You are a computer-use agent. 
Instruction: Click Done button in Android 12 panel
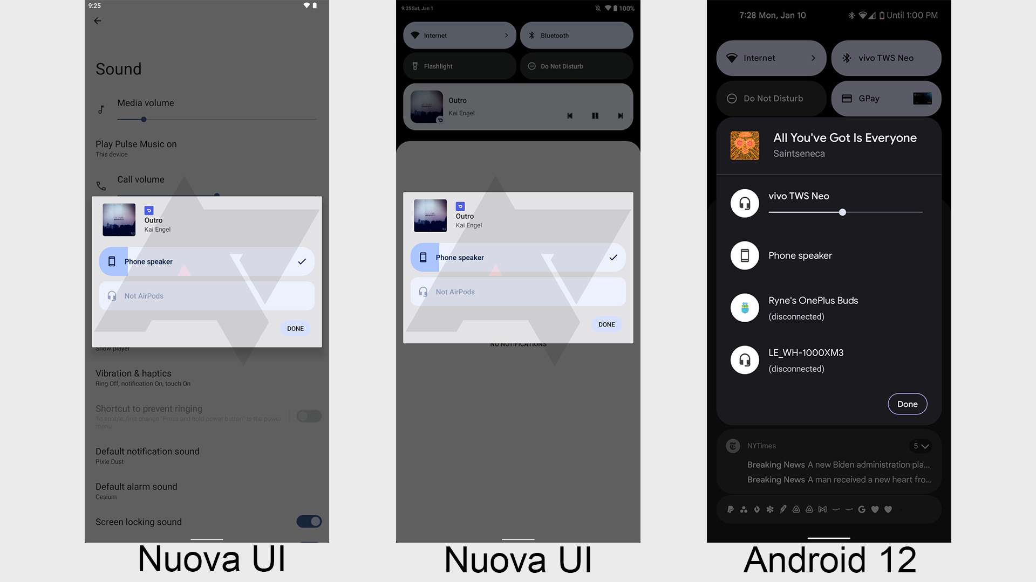pyautogui.click(x=907, y=404)
